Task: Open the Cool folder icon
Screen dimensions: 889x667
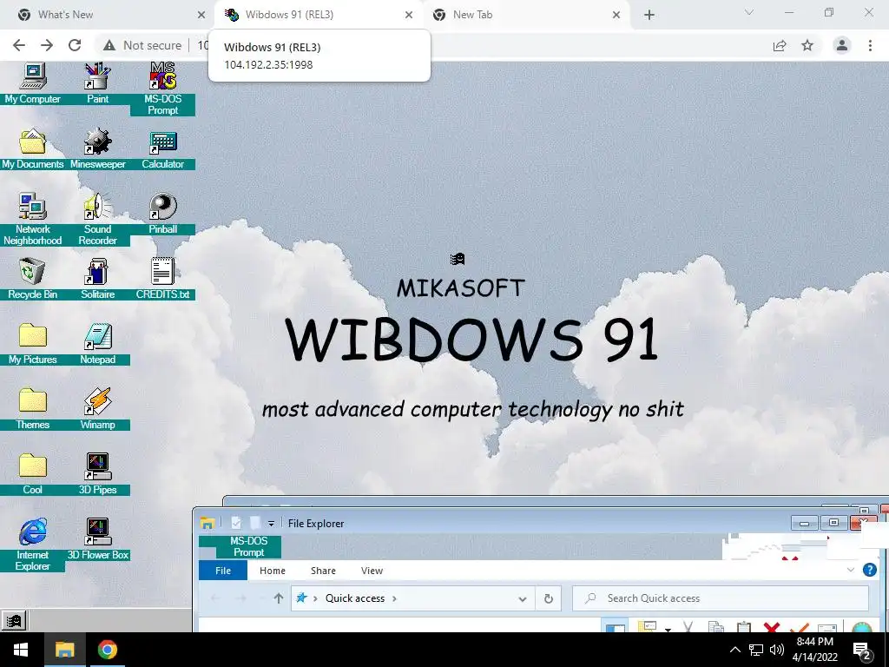Action: [32, 474]
